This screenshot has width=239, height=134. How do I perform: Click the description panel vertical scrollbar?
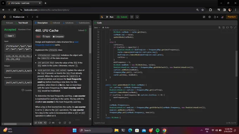(x=90, y=41)
